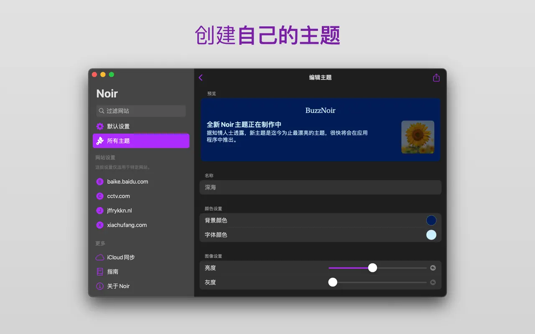
Task: Click the preview headline 全新 Noir 主题正在制作中
Action: coord(244,124)
